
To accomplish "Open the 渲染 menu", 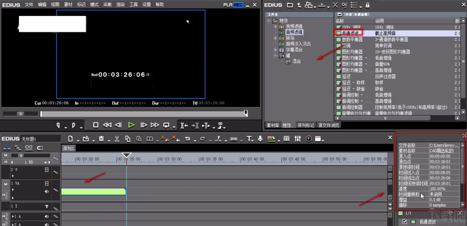I will [120, 4].
